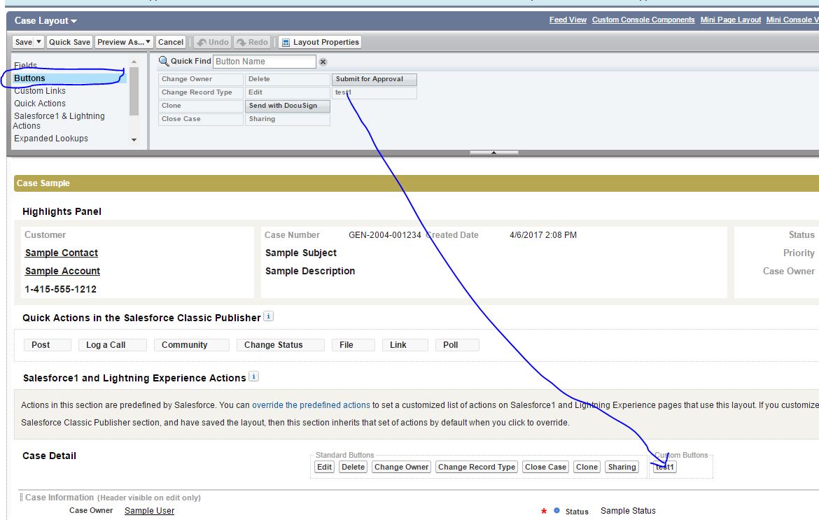Collapse the palette with the handle arrow
Image resolution: width=819 pixels, height=520 pixels.
click(x=493, y=152)
